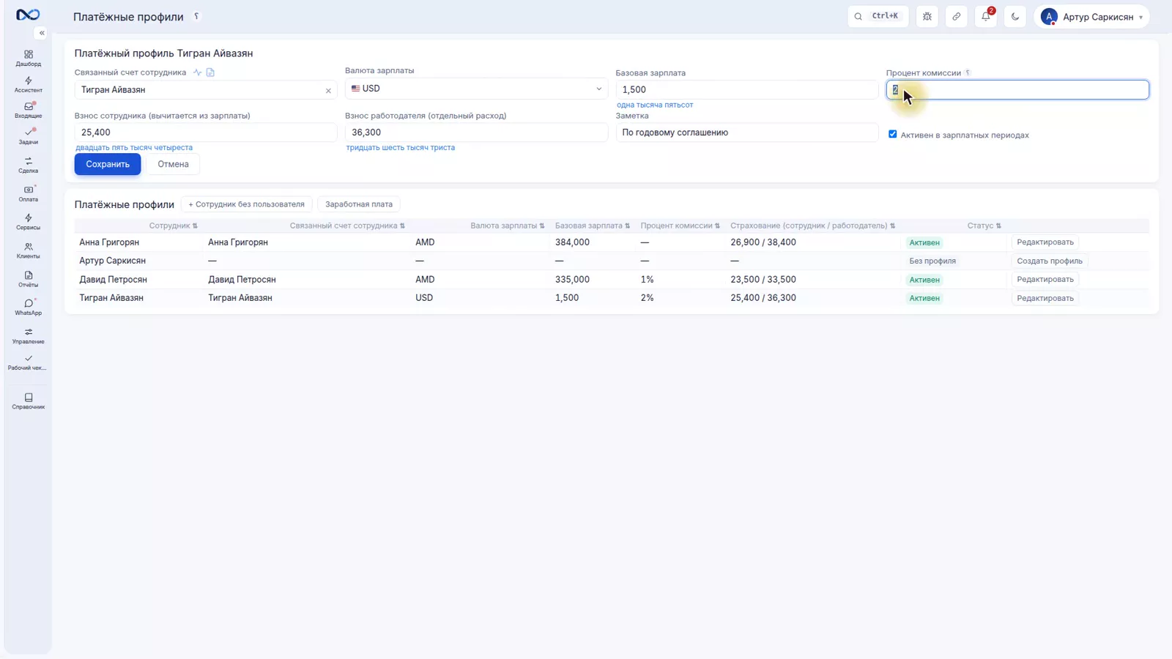Screen dimensions: 1172x659
Task: Click the link icon in top bar
Action: point(957,17)
